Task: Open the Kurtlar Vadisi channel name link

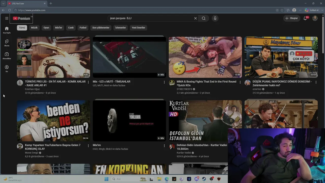Action: (184, 153)
